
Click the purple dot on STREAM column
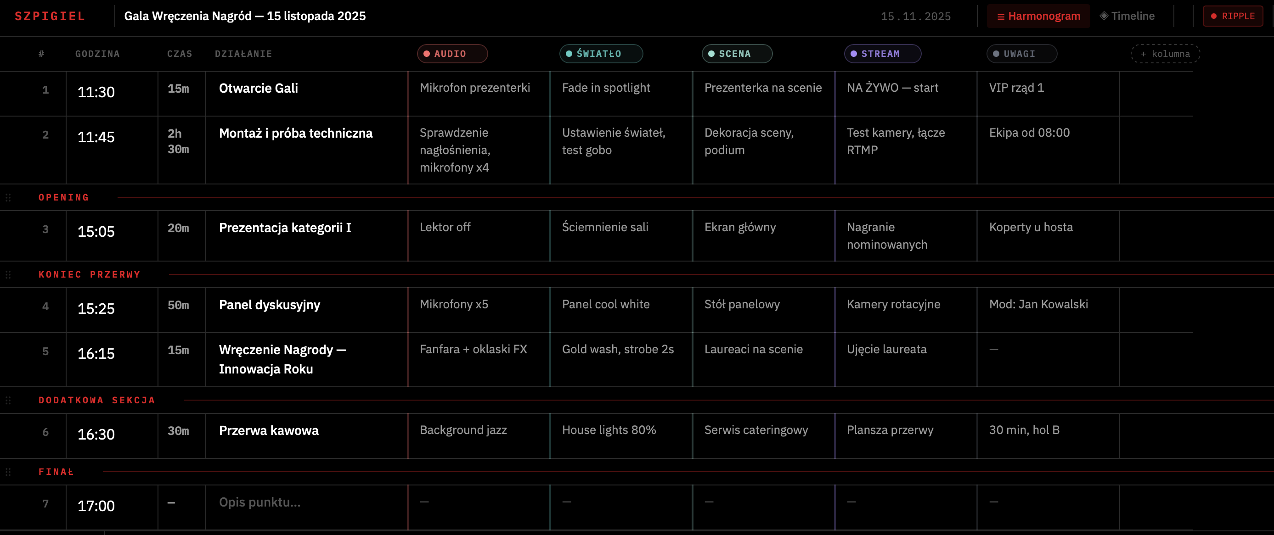point(853,54)
